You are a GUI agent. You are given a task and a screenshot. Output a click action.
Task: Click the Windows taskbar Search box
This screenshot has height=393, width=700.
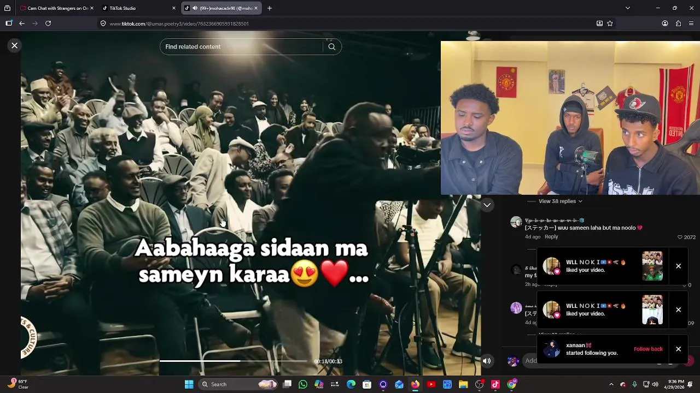[x=239, y=384]
